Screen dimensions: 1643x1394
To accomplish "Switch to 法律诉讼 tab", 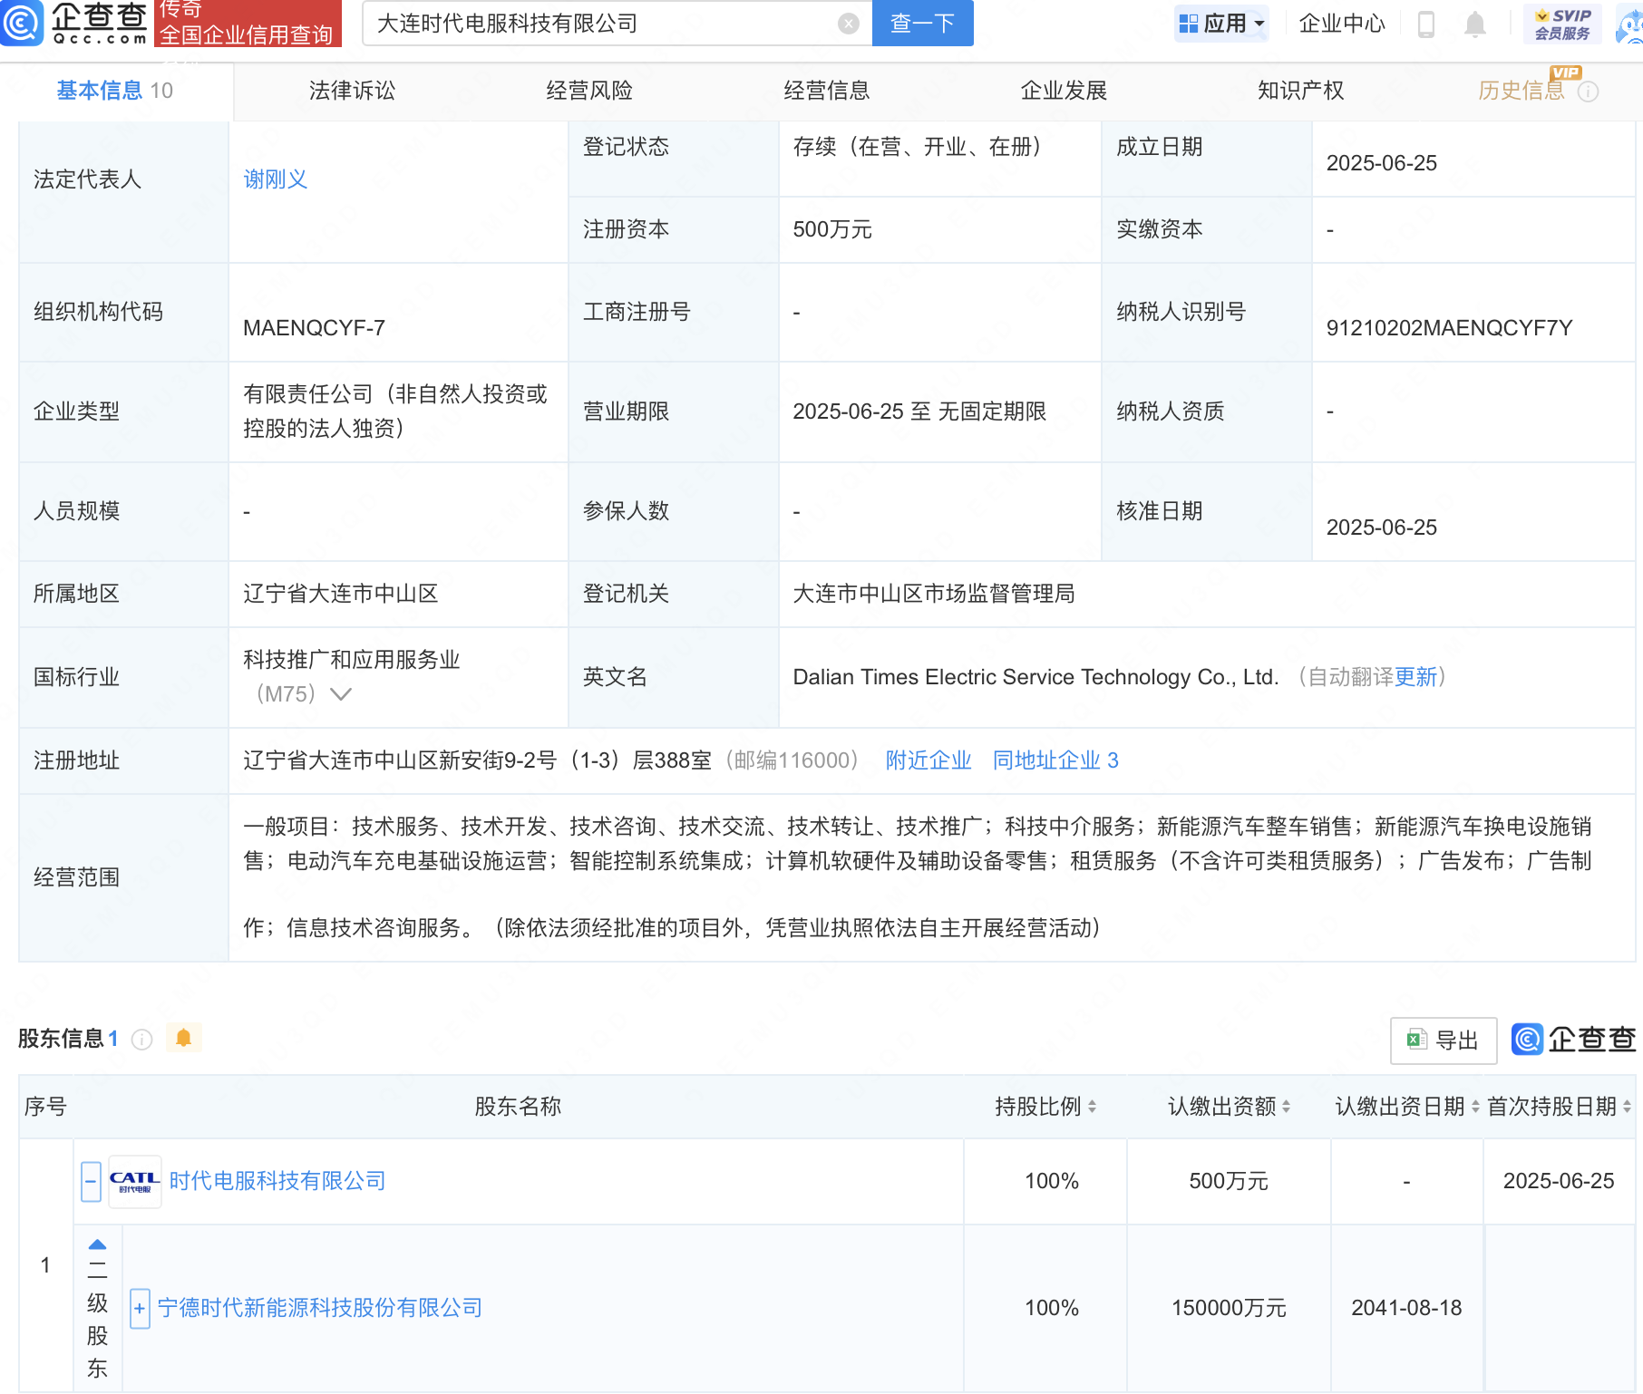I will pyautogui.click(x=352, y=91).
